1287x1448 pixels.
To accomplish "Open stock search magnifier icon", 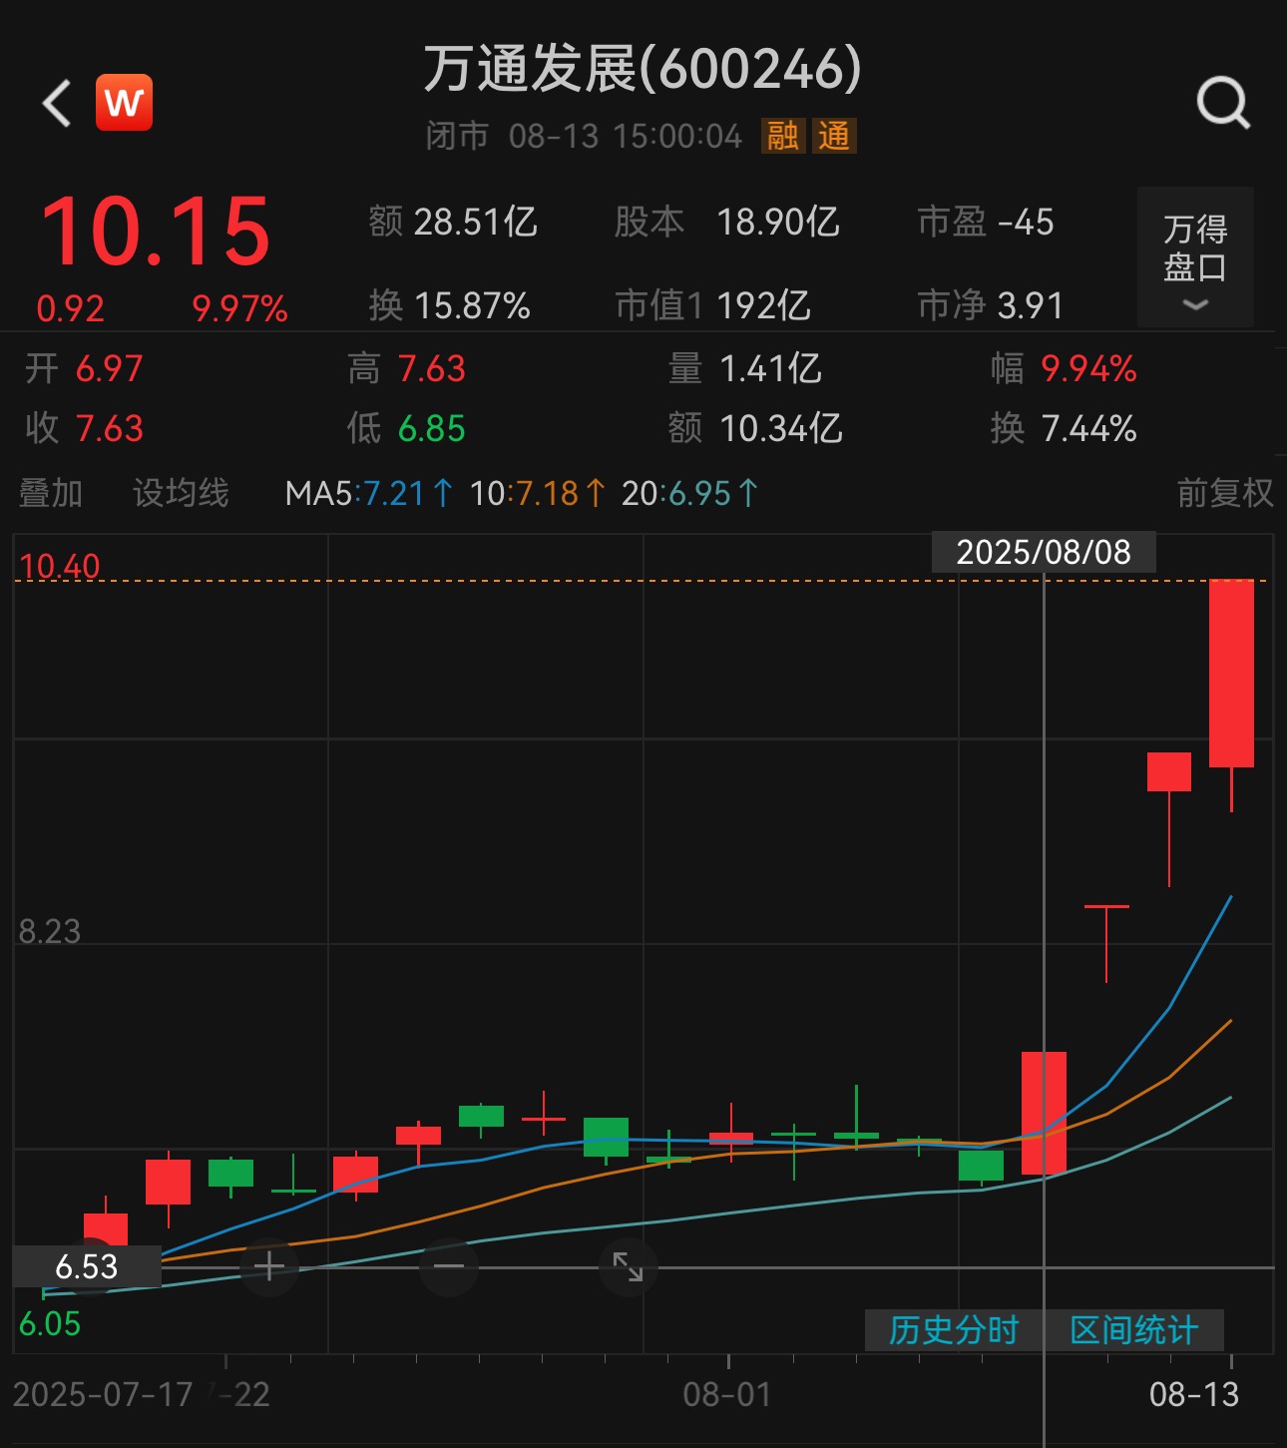I will click(x=1223, y=103).
